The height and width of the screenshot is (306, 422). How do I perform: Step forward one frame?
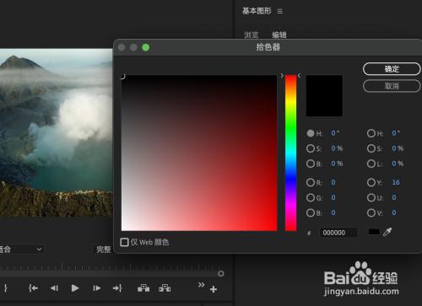pyautogui.click(x=96, y=288)
